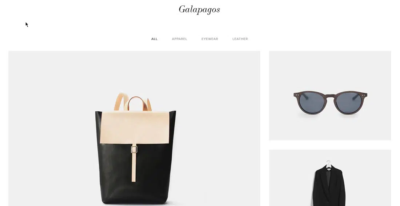Click the Galapagos site logo
Image resolution: width=400 pixels, height=206 pixels.
coord(199,9)
